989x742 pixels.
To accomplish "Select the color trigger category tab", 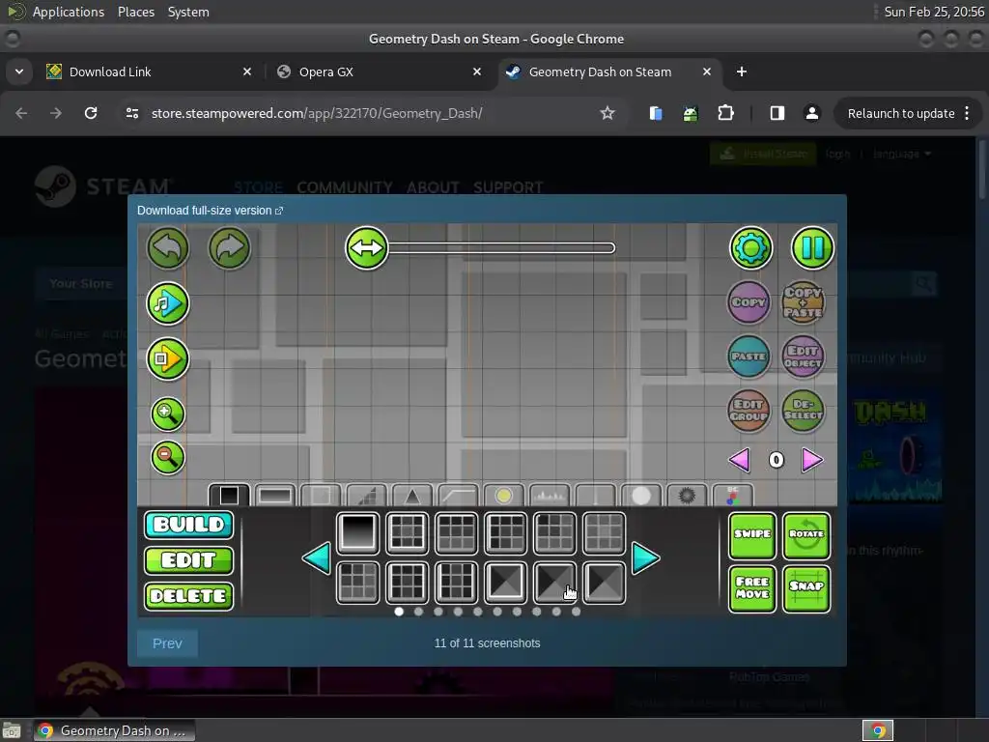I will pos(732,496).
